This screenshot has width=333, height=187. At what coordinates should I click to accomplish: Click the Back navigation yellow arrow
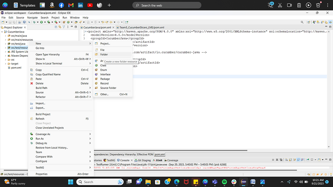point(111,22)
